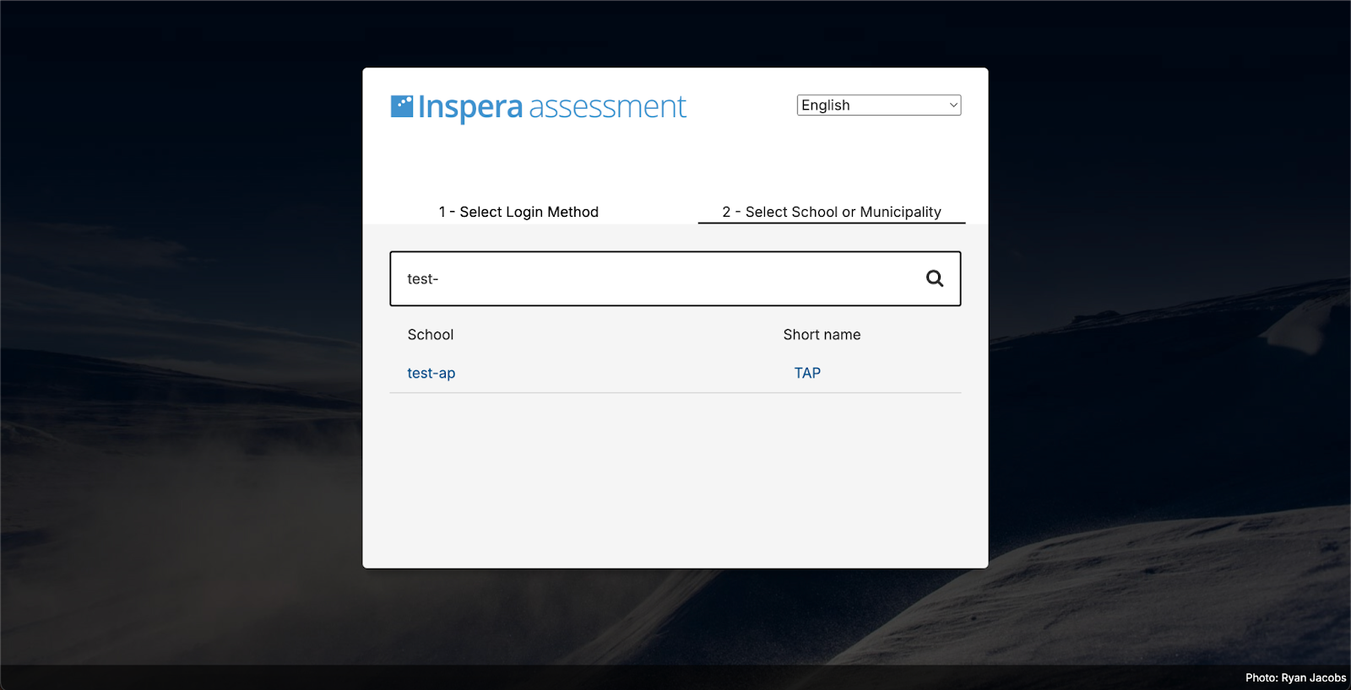The image size is (1351, 690).
Task: Switch to Select Login Method tab
Action: (x=518, y=212)
